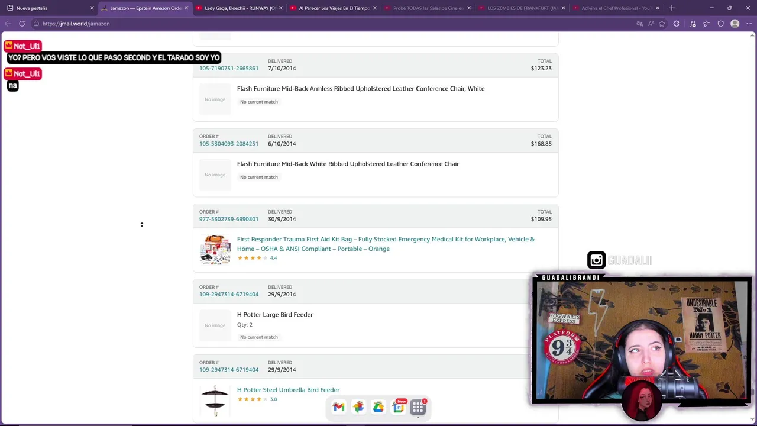Click the First Aid Kit product thumbnail

[215, 250]
